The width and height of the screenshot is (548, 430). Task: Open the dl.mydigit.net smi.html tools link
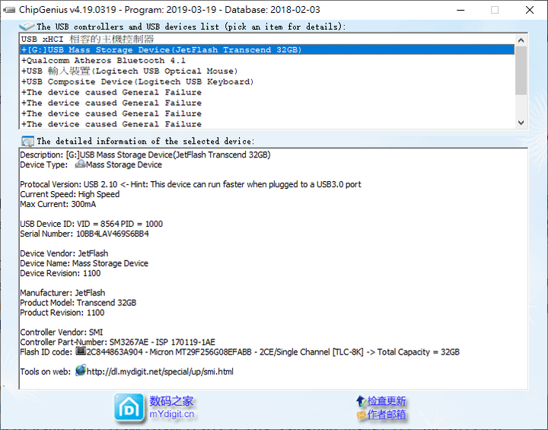(x=160, y=371)
